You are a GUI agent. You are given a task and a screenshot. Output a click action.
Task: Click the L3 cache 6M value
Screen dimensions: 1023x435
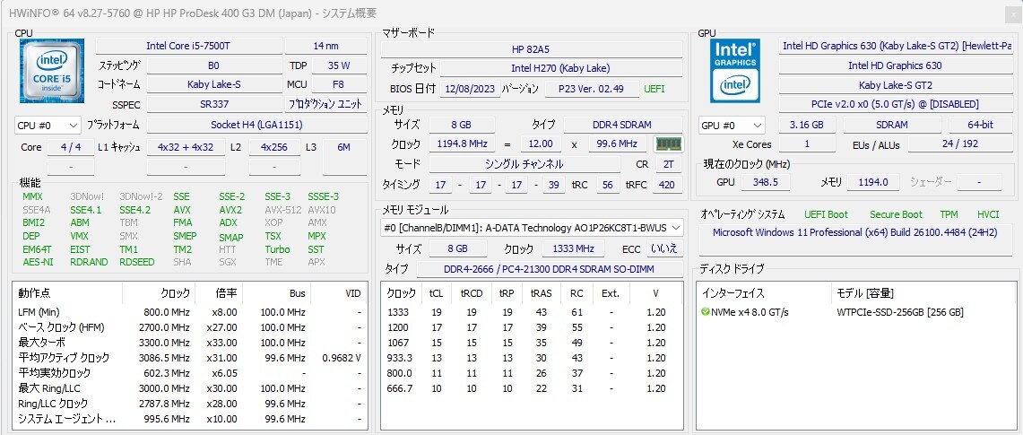[x=343, y=147]
